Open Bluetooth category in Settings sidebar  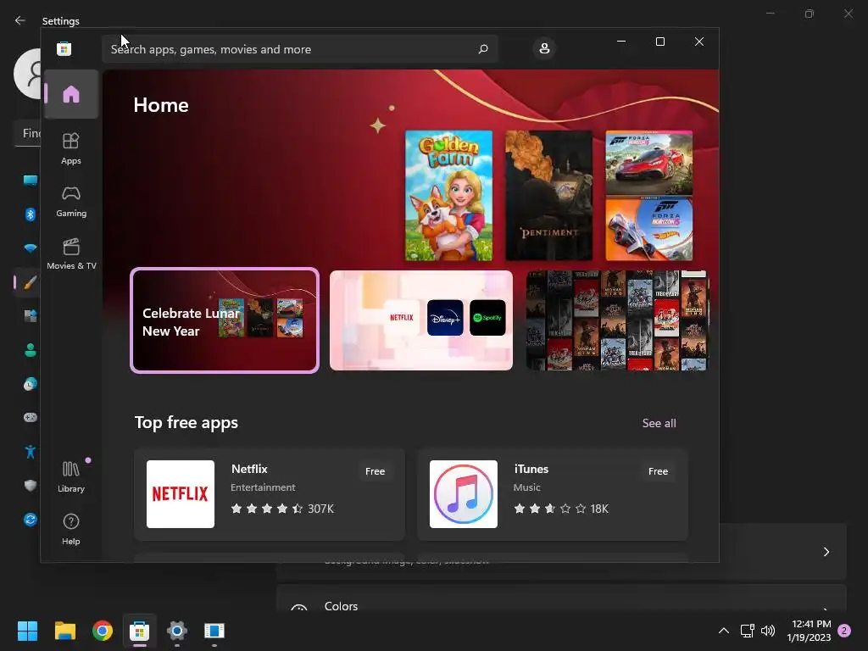pos(31,214)
